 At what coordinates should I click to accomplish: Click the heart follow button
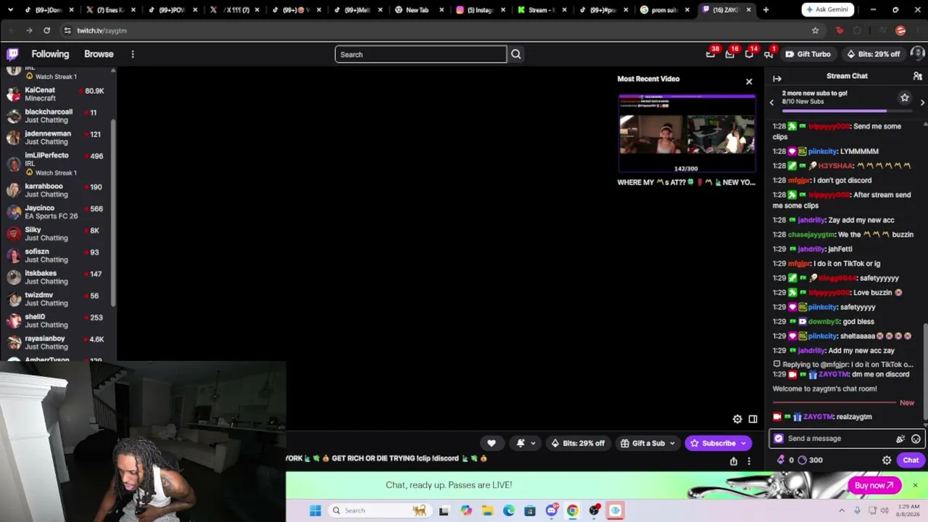click(492, 443)
